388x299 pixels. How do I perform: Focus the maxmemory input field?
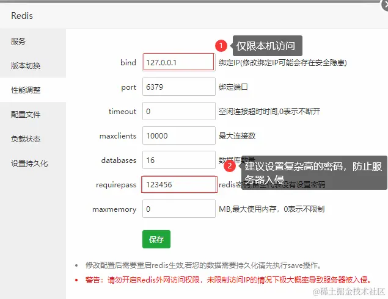click(x=178, y=209)
